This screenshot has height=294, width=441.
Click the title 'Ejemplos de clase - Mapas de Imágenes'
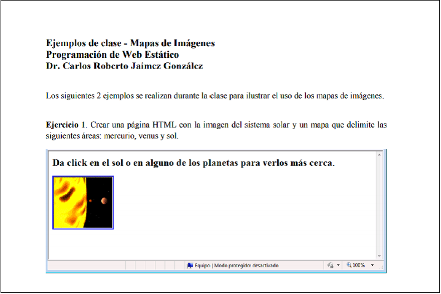click(130, 43)
